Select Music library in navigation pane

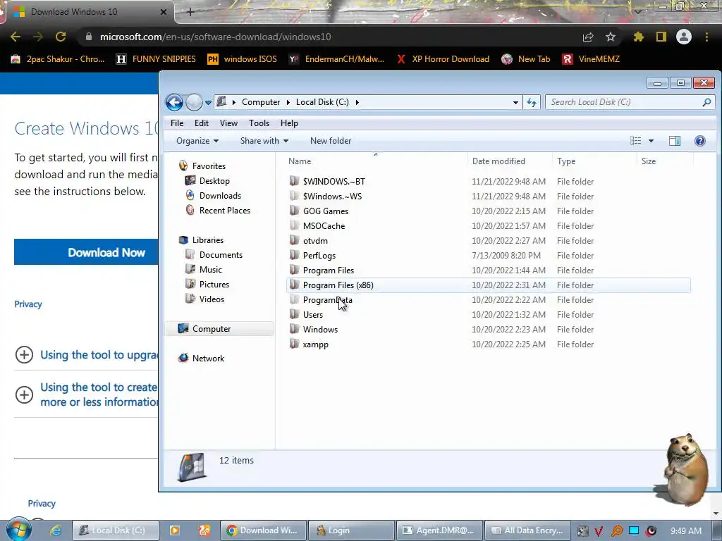pyautogui.click(x=210, y=270)
